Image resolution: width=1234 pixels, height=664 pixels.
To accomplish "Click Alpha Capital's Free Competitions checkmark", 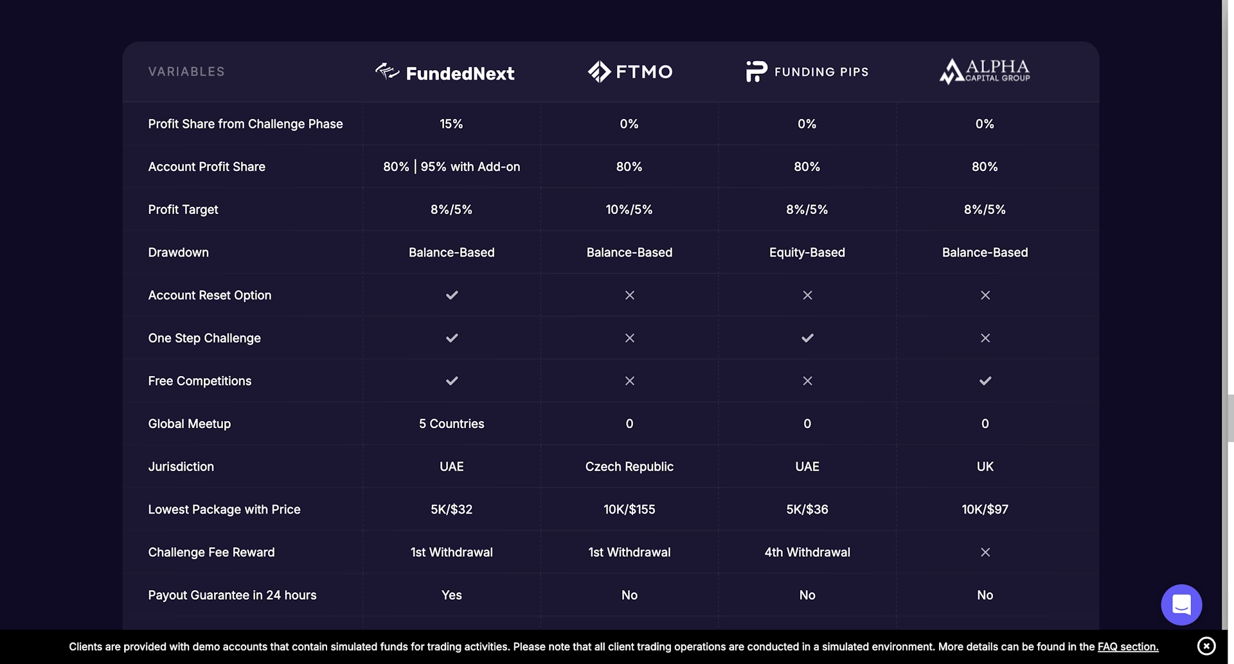I will click(x=985, y=381).
